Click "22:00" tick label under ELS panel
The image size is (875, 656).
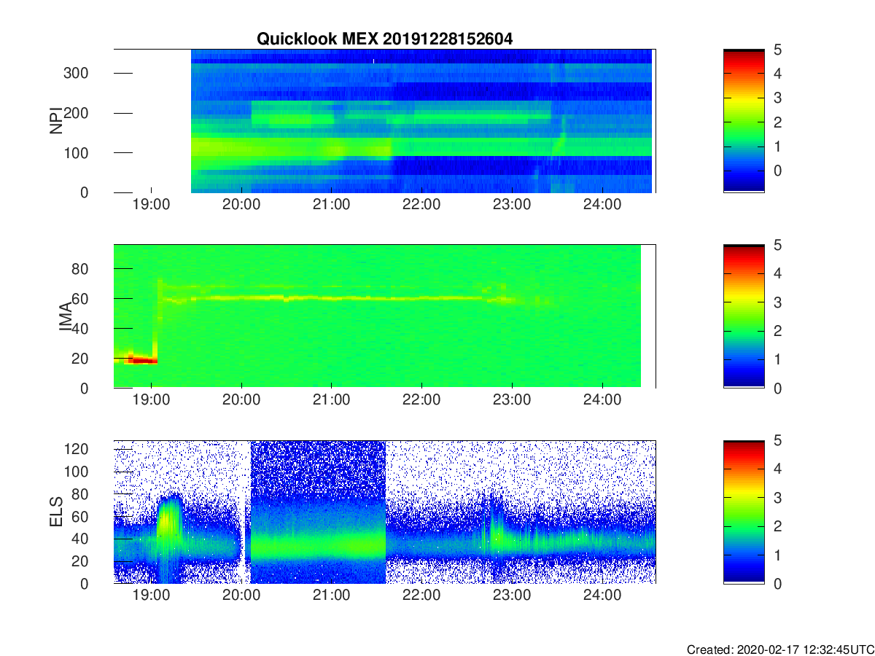(x=421, y=596)
